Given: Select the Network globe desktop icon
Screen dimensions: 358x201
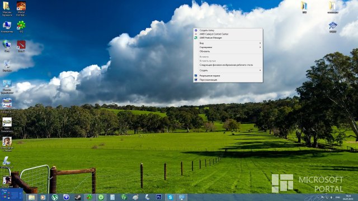Looking at the screenshot, I should [7, 46].
